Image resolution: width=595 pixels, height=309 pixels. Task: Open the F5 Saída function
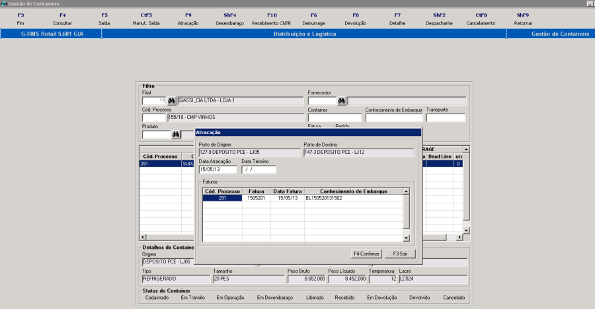104,19
